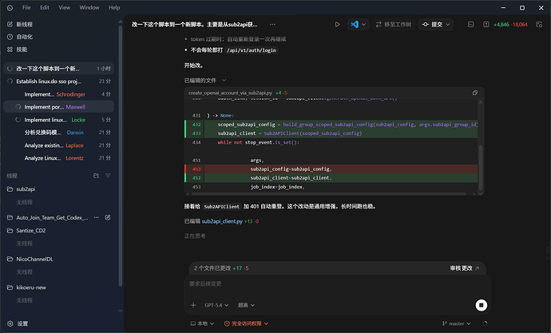The image size is (551, 333).
Task: Open in VS Code icon
Action: [x=355, y=24]
